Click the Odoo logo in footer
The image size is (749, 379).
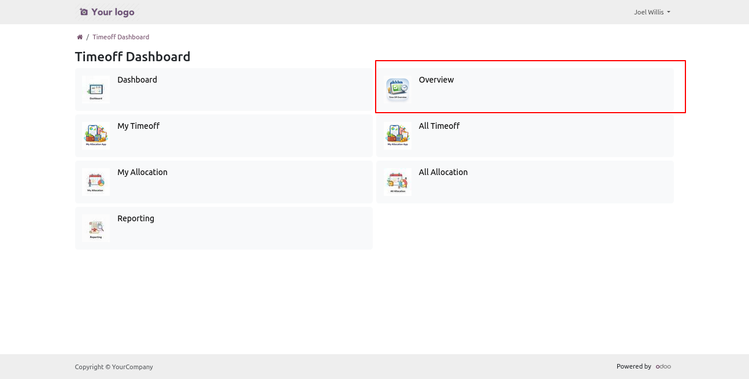[663, 366]
